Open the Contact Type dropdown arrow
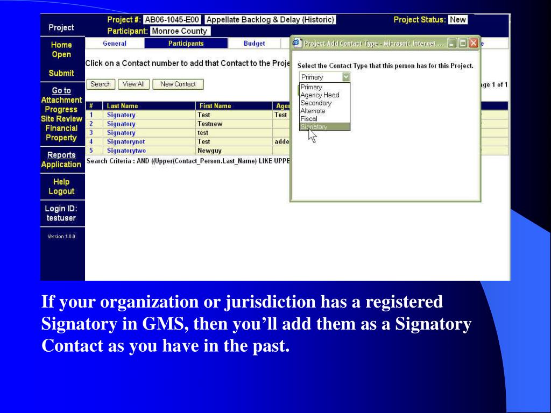Image resolution: width=551 pixels, height=413 pixels. tap(346, 77)
